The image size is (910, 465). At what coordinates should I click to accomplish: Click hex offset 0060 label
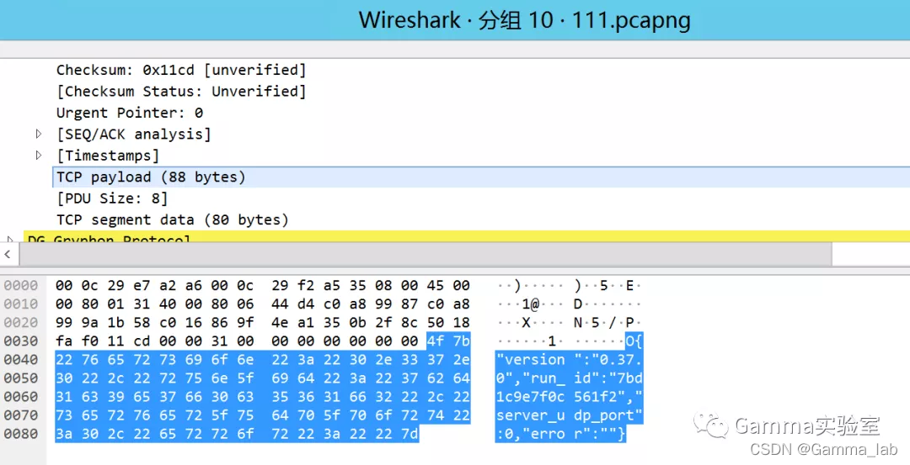(21, 397)
